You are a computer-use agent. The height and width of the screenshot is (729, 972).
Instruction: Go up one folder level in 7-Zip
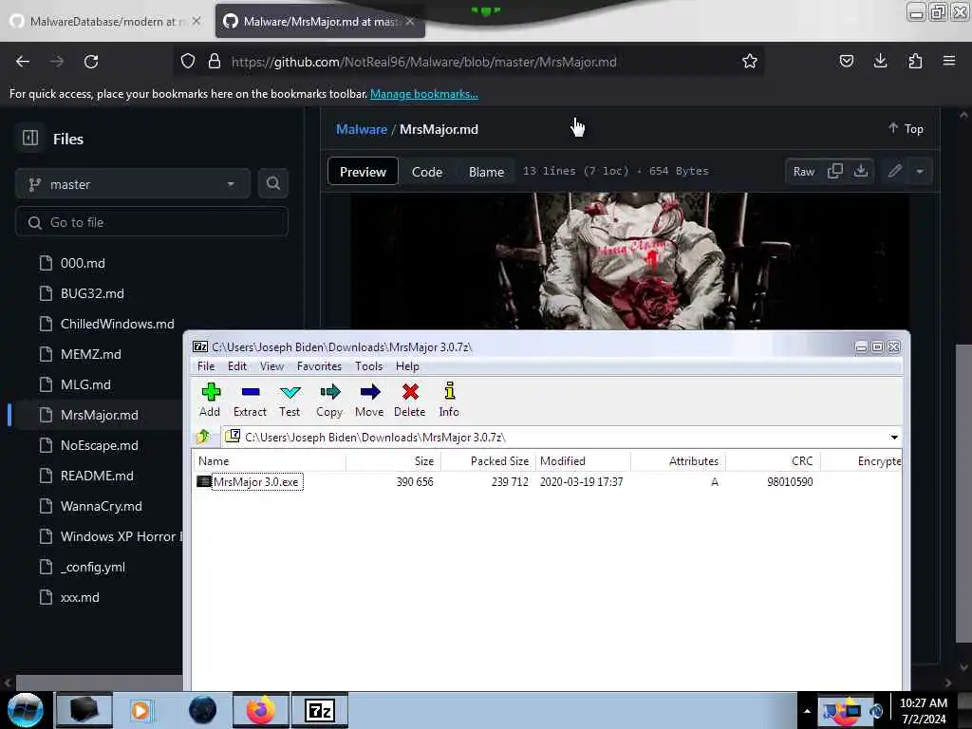point(203,437)
